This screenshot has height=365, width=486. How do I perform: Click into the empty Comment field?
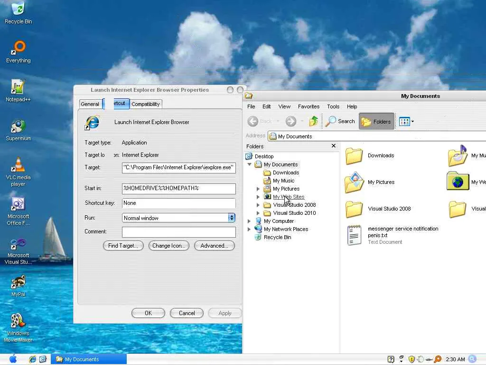pyautogui.click(x=179, y=232)
